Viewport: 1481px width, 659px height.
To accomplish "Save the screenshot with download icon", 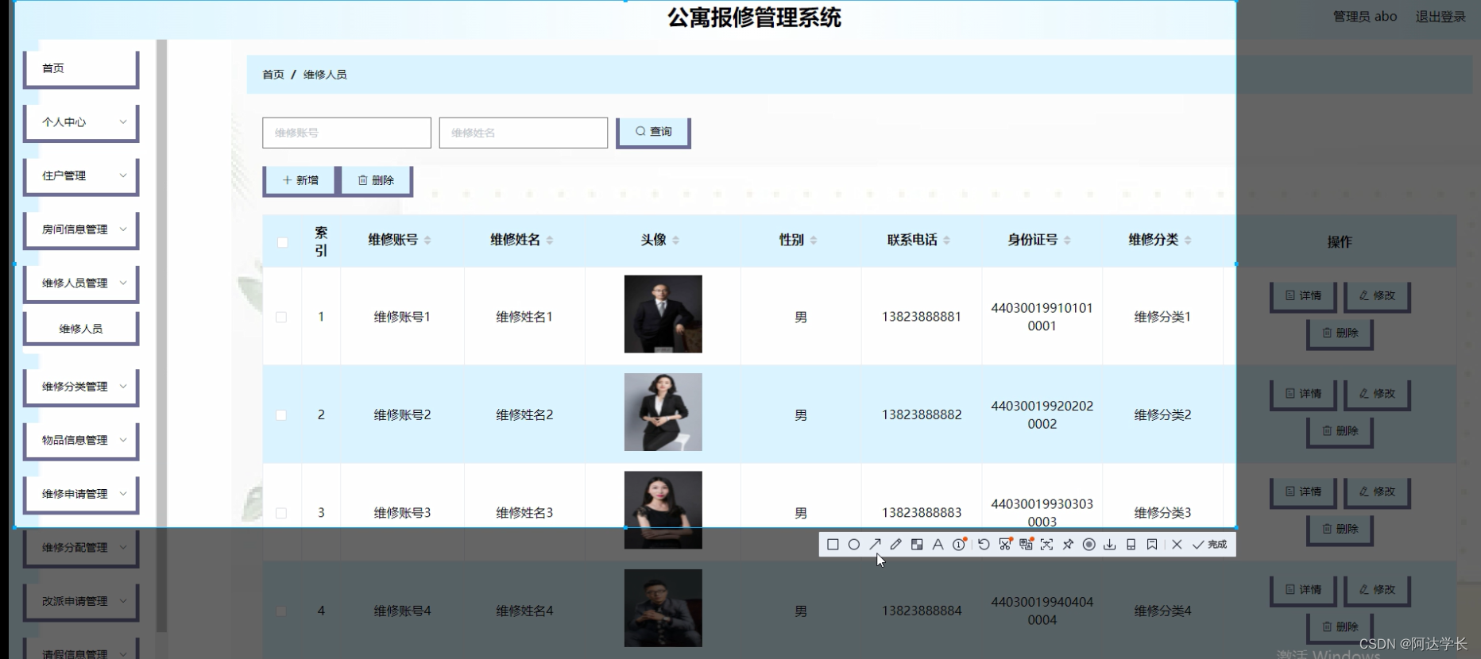I will click(1110, 545).
